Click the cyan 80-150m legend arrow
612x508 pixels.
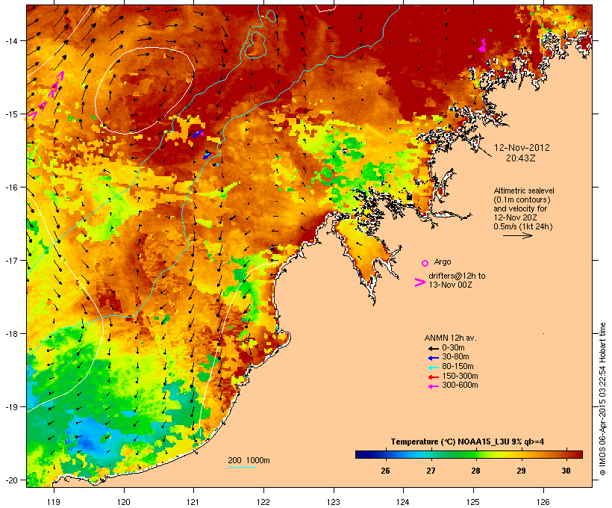pos(433,368)
